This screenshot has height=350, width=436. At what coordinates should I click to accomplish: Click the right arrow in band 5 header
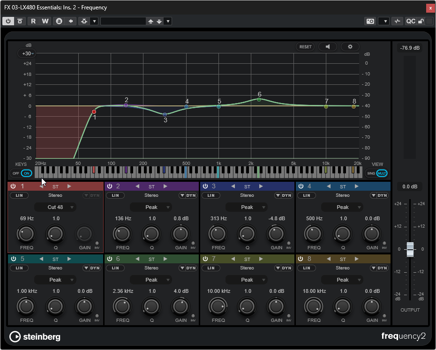[x=69, y=259]
